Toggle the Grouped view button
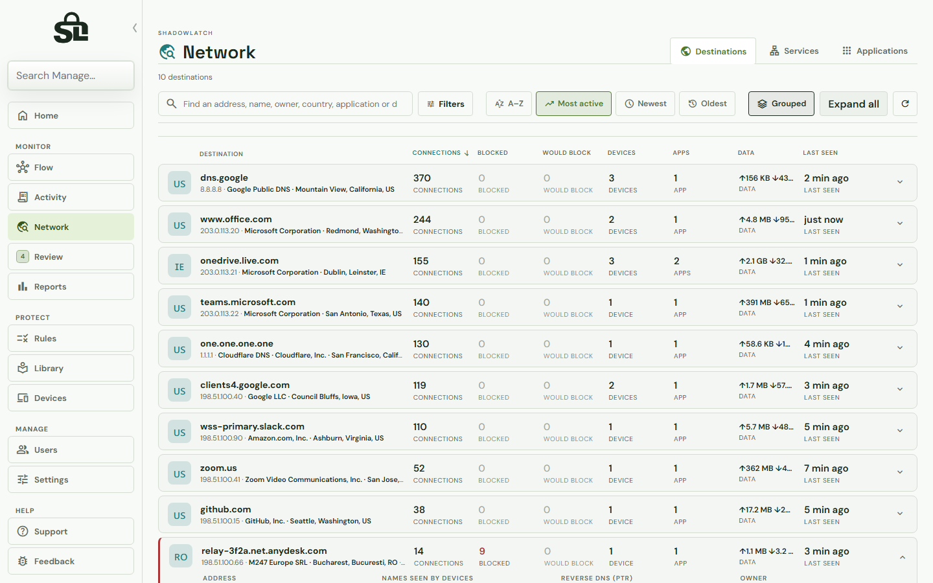This screenshot has width=933, height=583. [781, 104]
